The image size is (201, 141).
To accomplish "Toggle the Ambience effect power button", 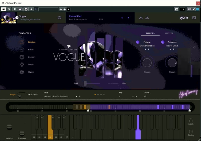I will tap(163, 42).
